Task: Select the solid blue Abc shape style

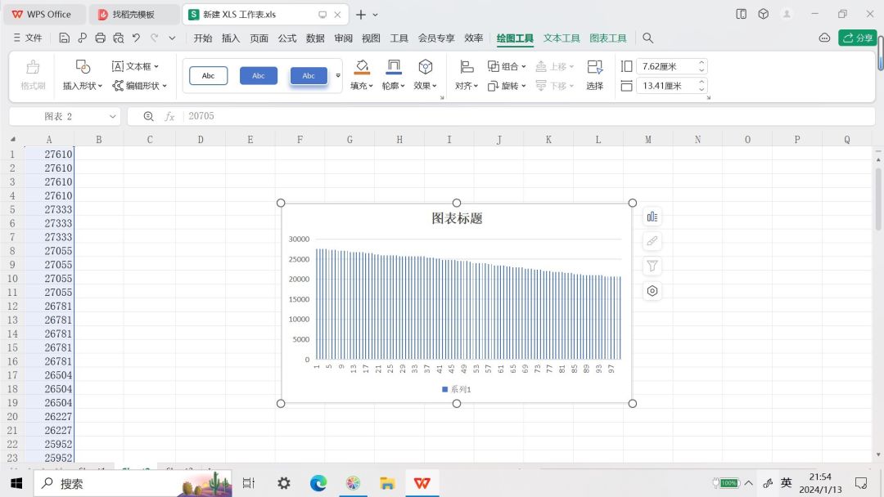Action: click(x=259, y=76)
